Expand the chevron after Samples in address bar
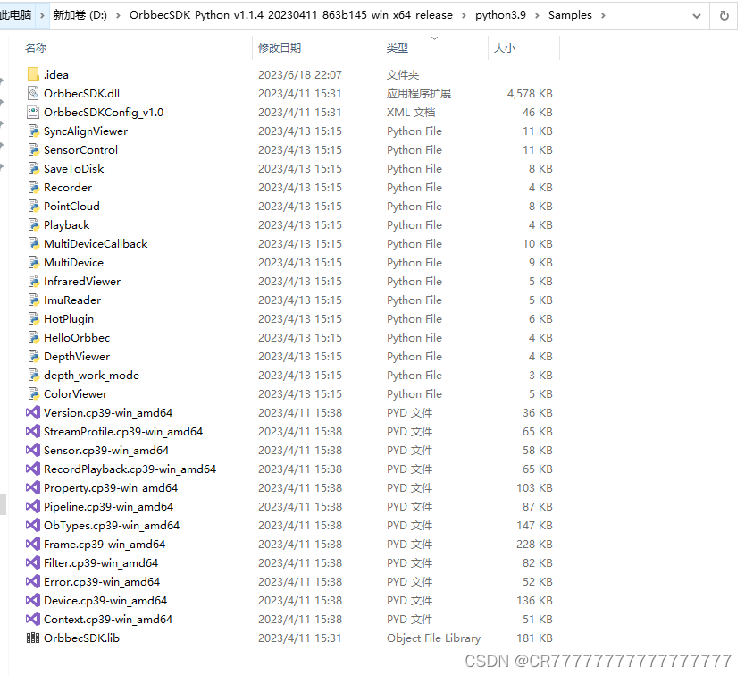Image resolution: width=745 pixels, height=676 pixels. 603,15
